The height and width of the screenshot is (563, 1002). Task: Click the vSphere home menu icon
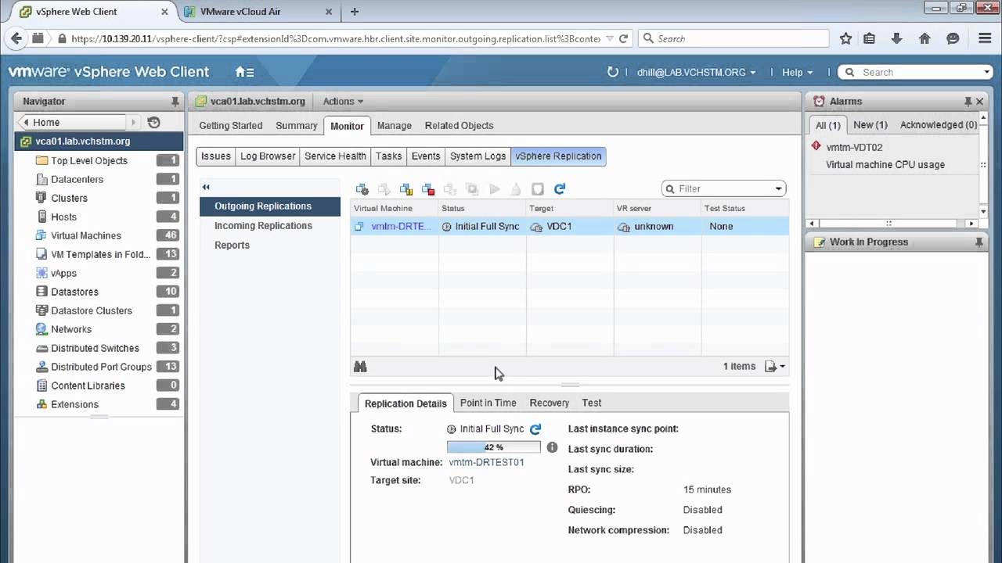244,72
